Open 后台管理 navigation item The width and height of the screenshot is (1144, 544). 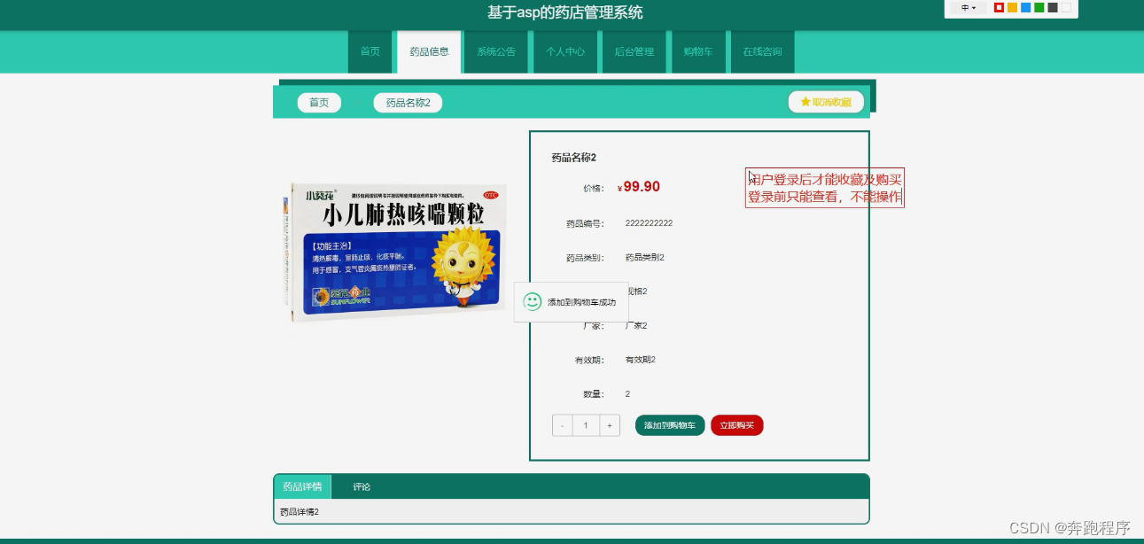pos(634,52)
